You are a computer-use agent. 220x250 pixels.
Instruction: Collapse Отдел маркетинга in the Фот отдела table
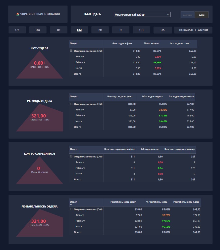(71, 51)
